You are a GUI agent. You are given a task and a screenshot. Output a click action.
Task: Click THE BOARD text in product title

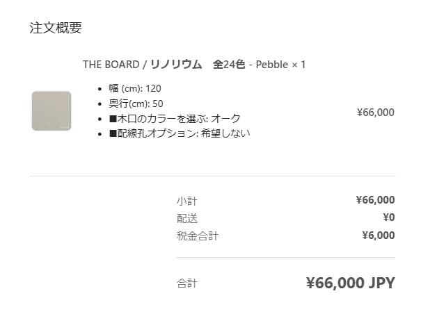(x=111, y=65)
